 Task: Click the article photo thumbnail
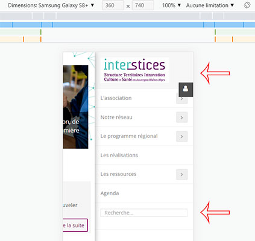click(x=75, y=107)
